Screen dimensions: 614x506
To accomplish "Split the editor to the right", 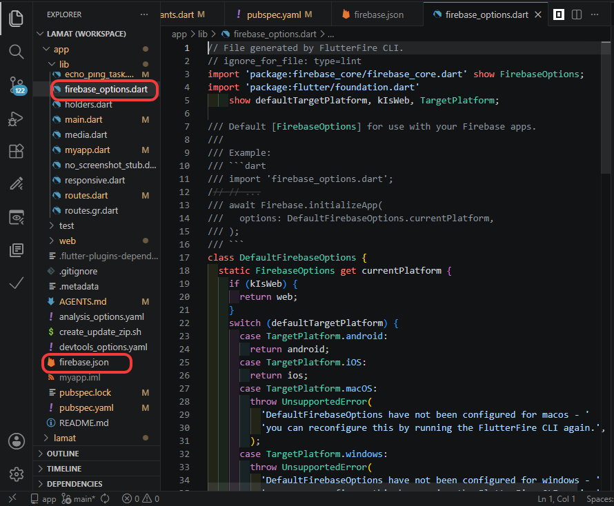I will tap(577, 14).
